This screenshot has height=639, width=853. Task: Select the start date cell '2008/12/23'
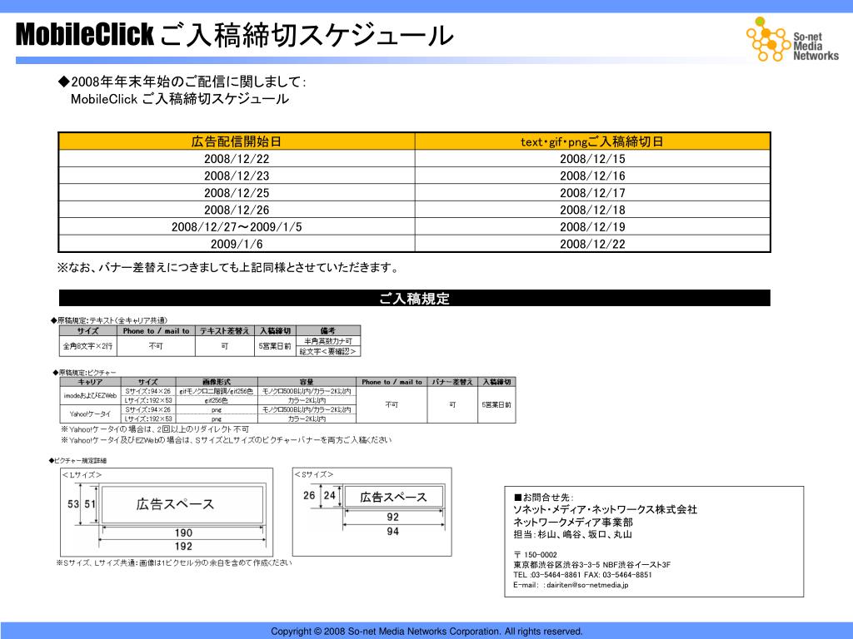click(x=237, y=176)
